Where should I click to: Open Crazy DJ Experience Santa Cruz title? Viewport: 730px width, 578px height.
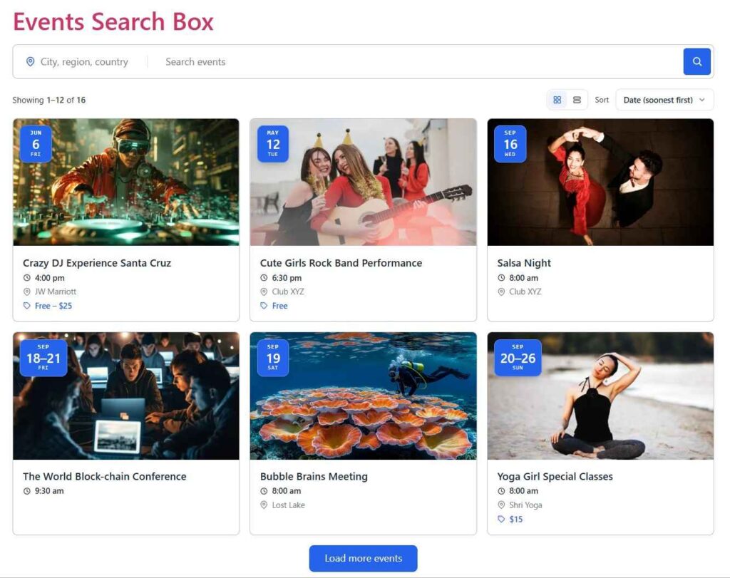97,263
